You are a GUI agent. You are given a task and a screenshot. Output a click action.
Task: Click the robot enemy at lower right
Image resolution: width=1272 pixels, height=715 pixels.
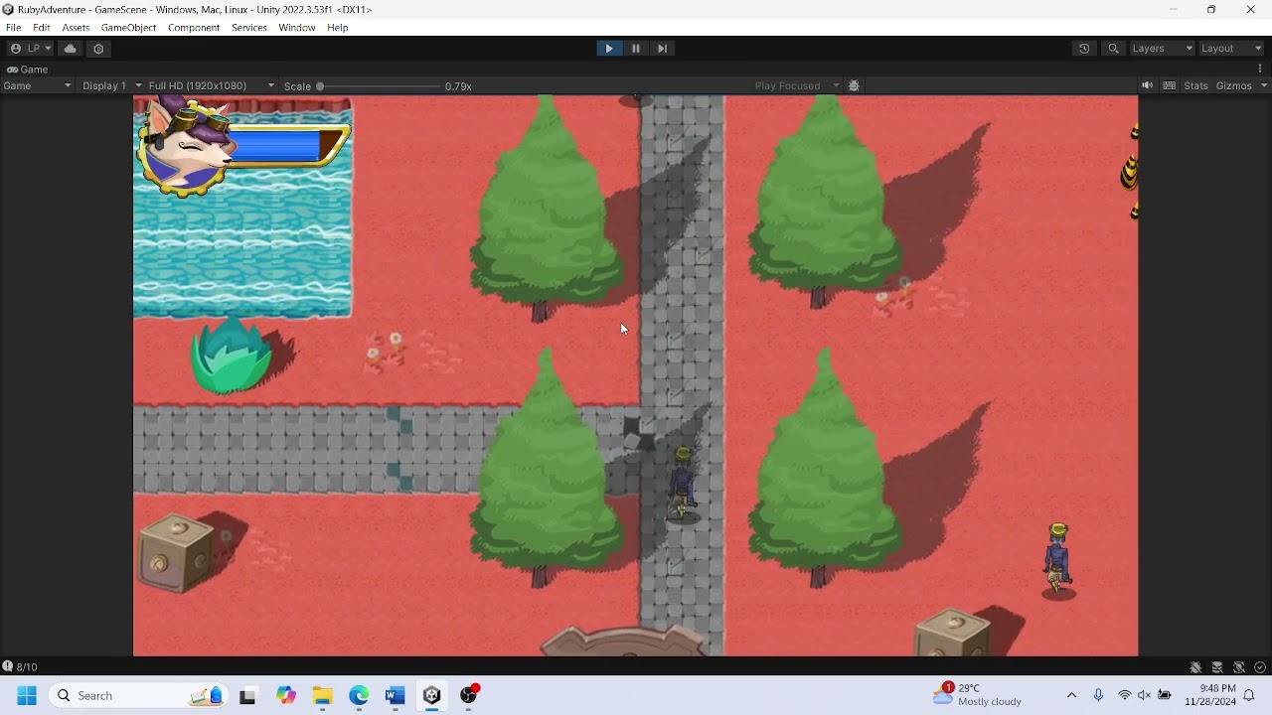[1058, 560]
